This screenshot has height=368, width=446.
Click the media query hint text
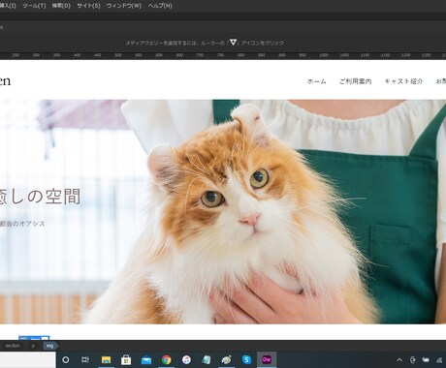click(205, 43)
